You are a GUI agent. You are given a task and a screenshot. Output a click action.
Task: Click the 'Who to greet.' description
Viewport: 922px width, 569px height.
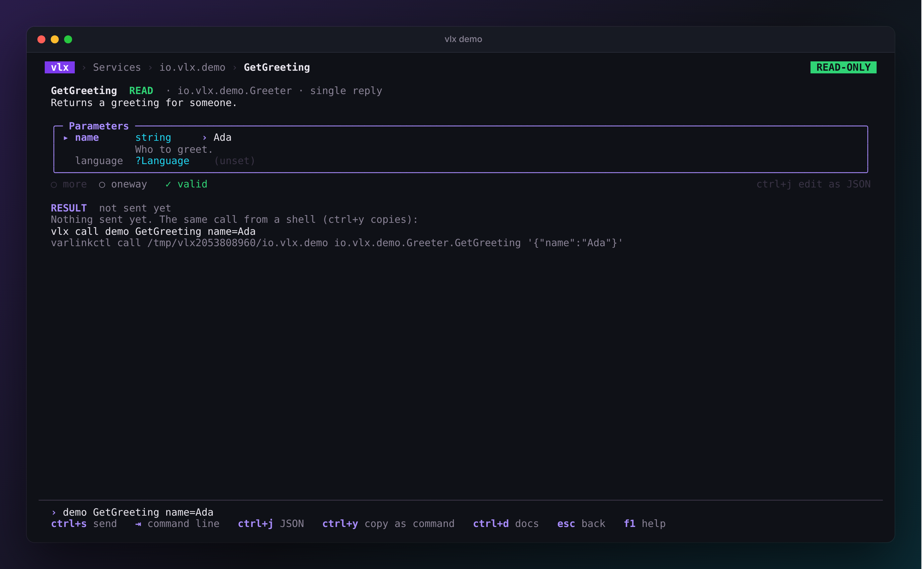[x=174, y=149]
